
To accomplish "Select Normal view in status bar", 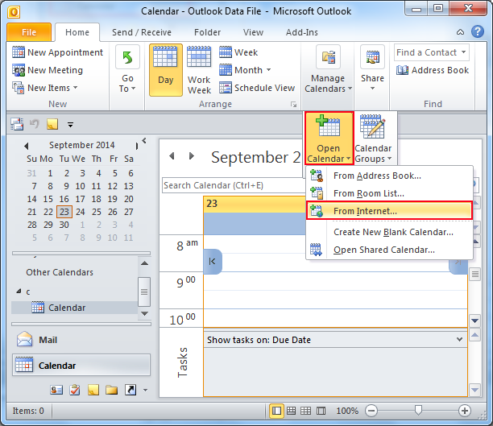I will tap(276, 411).
